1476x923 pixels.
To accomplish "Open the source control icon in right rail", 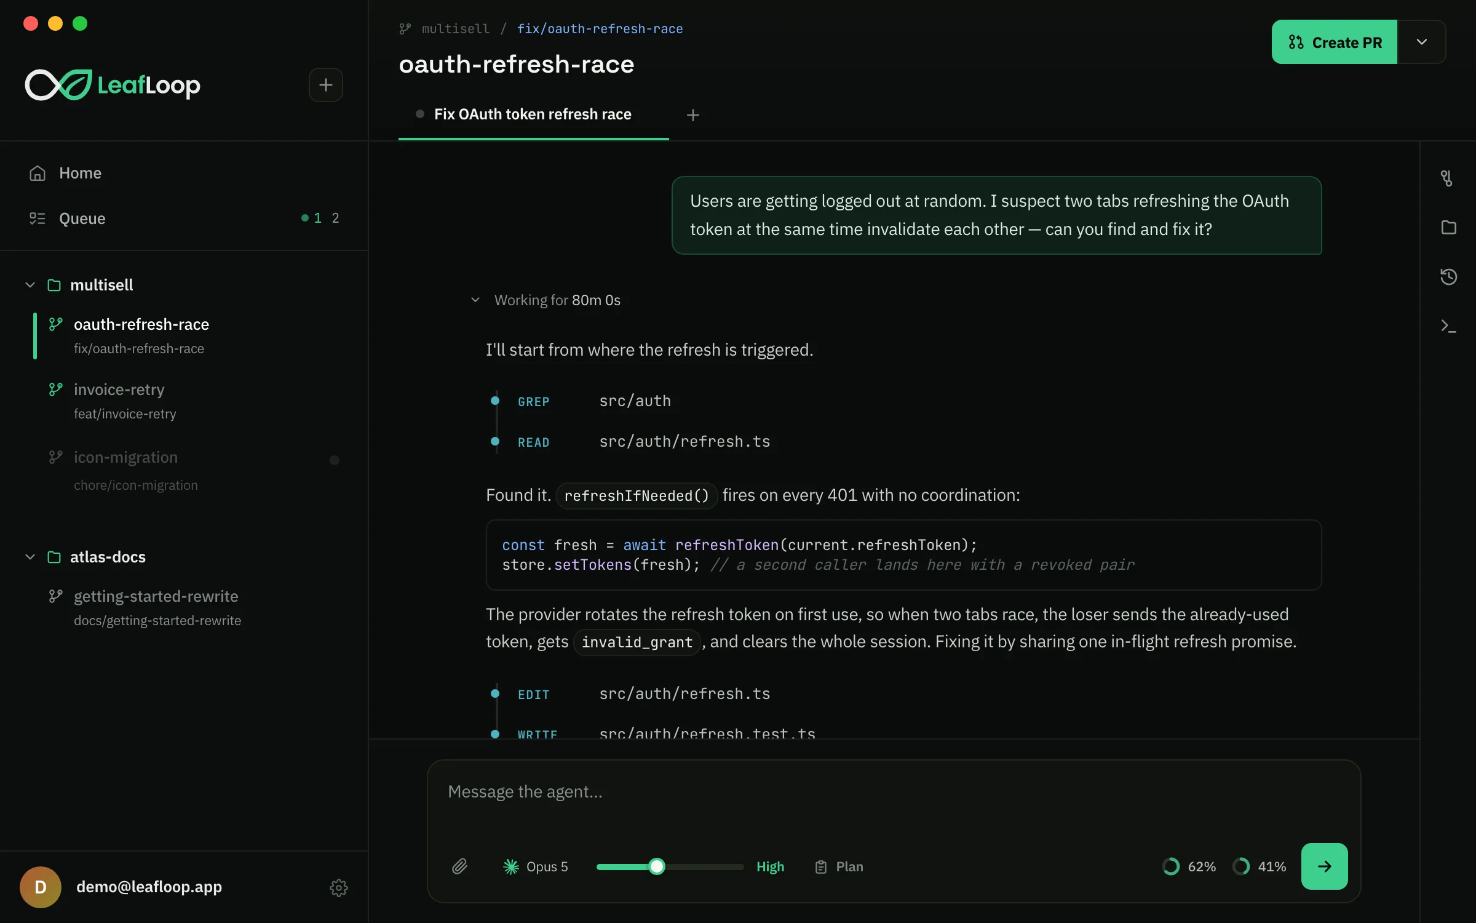I will [1448, 178].
